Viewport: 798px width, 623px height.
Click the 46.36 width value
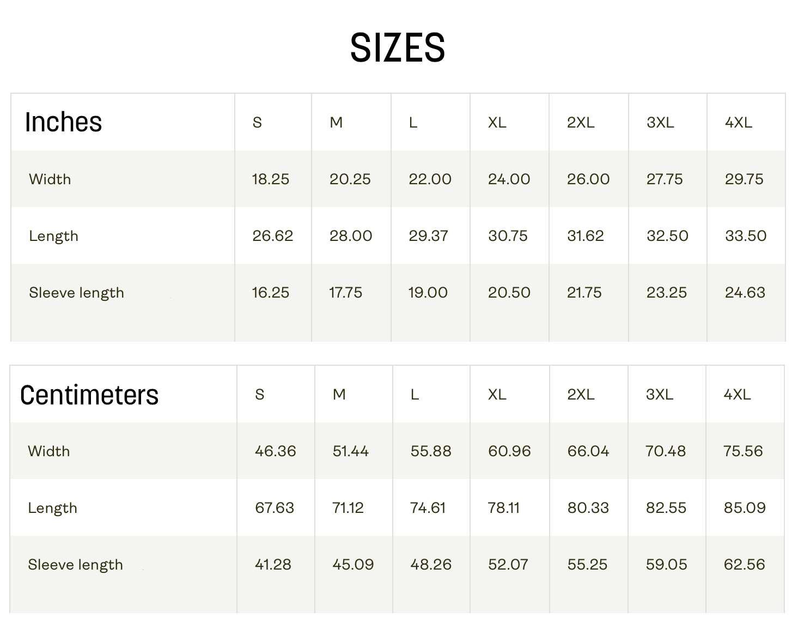click(275, 451)
